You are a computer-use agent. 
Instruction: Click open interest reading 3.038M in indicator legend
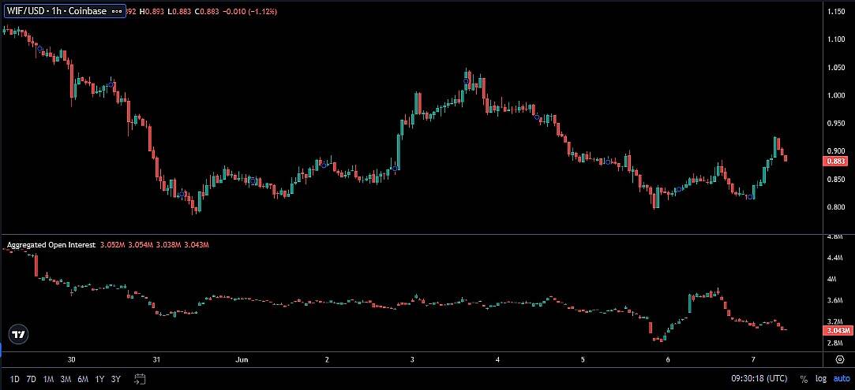(168, 245)
